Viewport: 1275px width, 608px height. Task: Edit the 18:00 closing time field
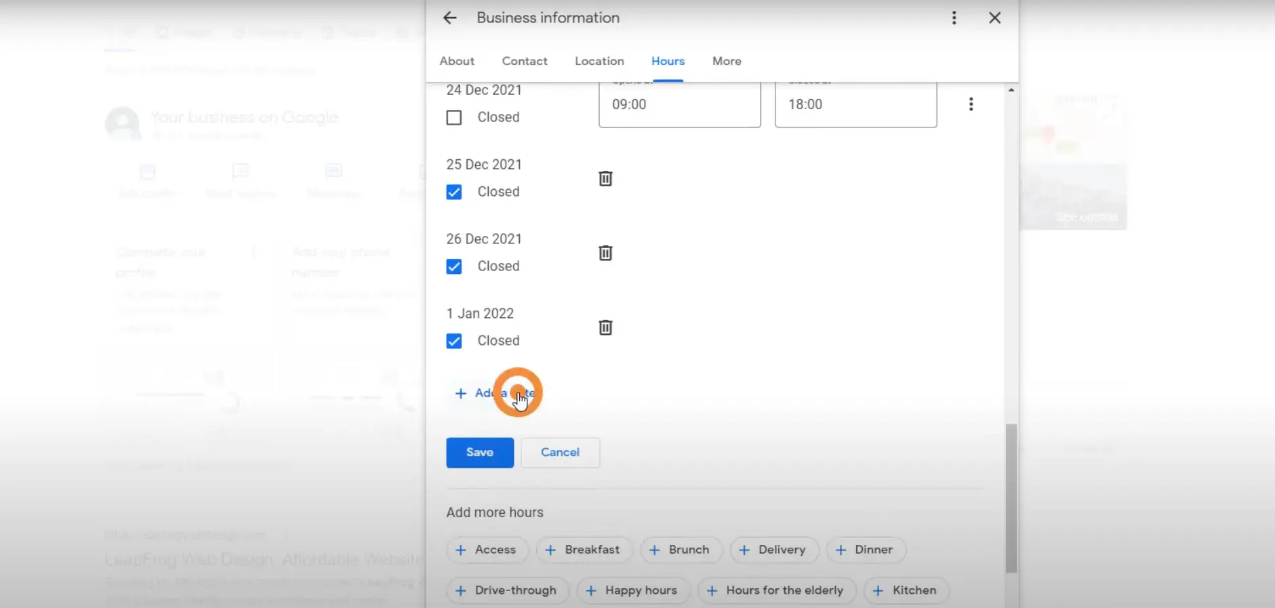tap(855, 104)
